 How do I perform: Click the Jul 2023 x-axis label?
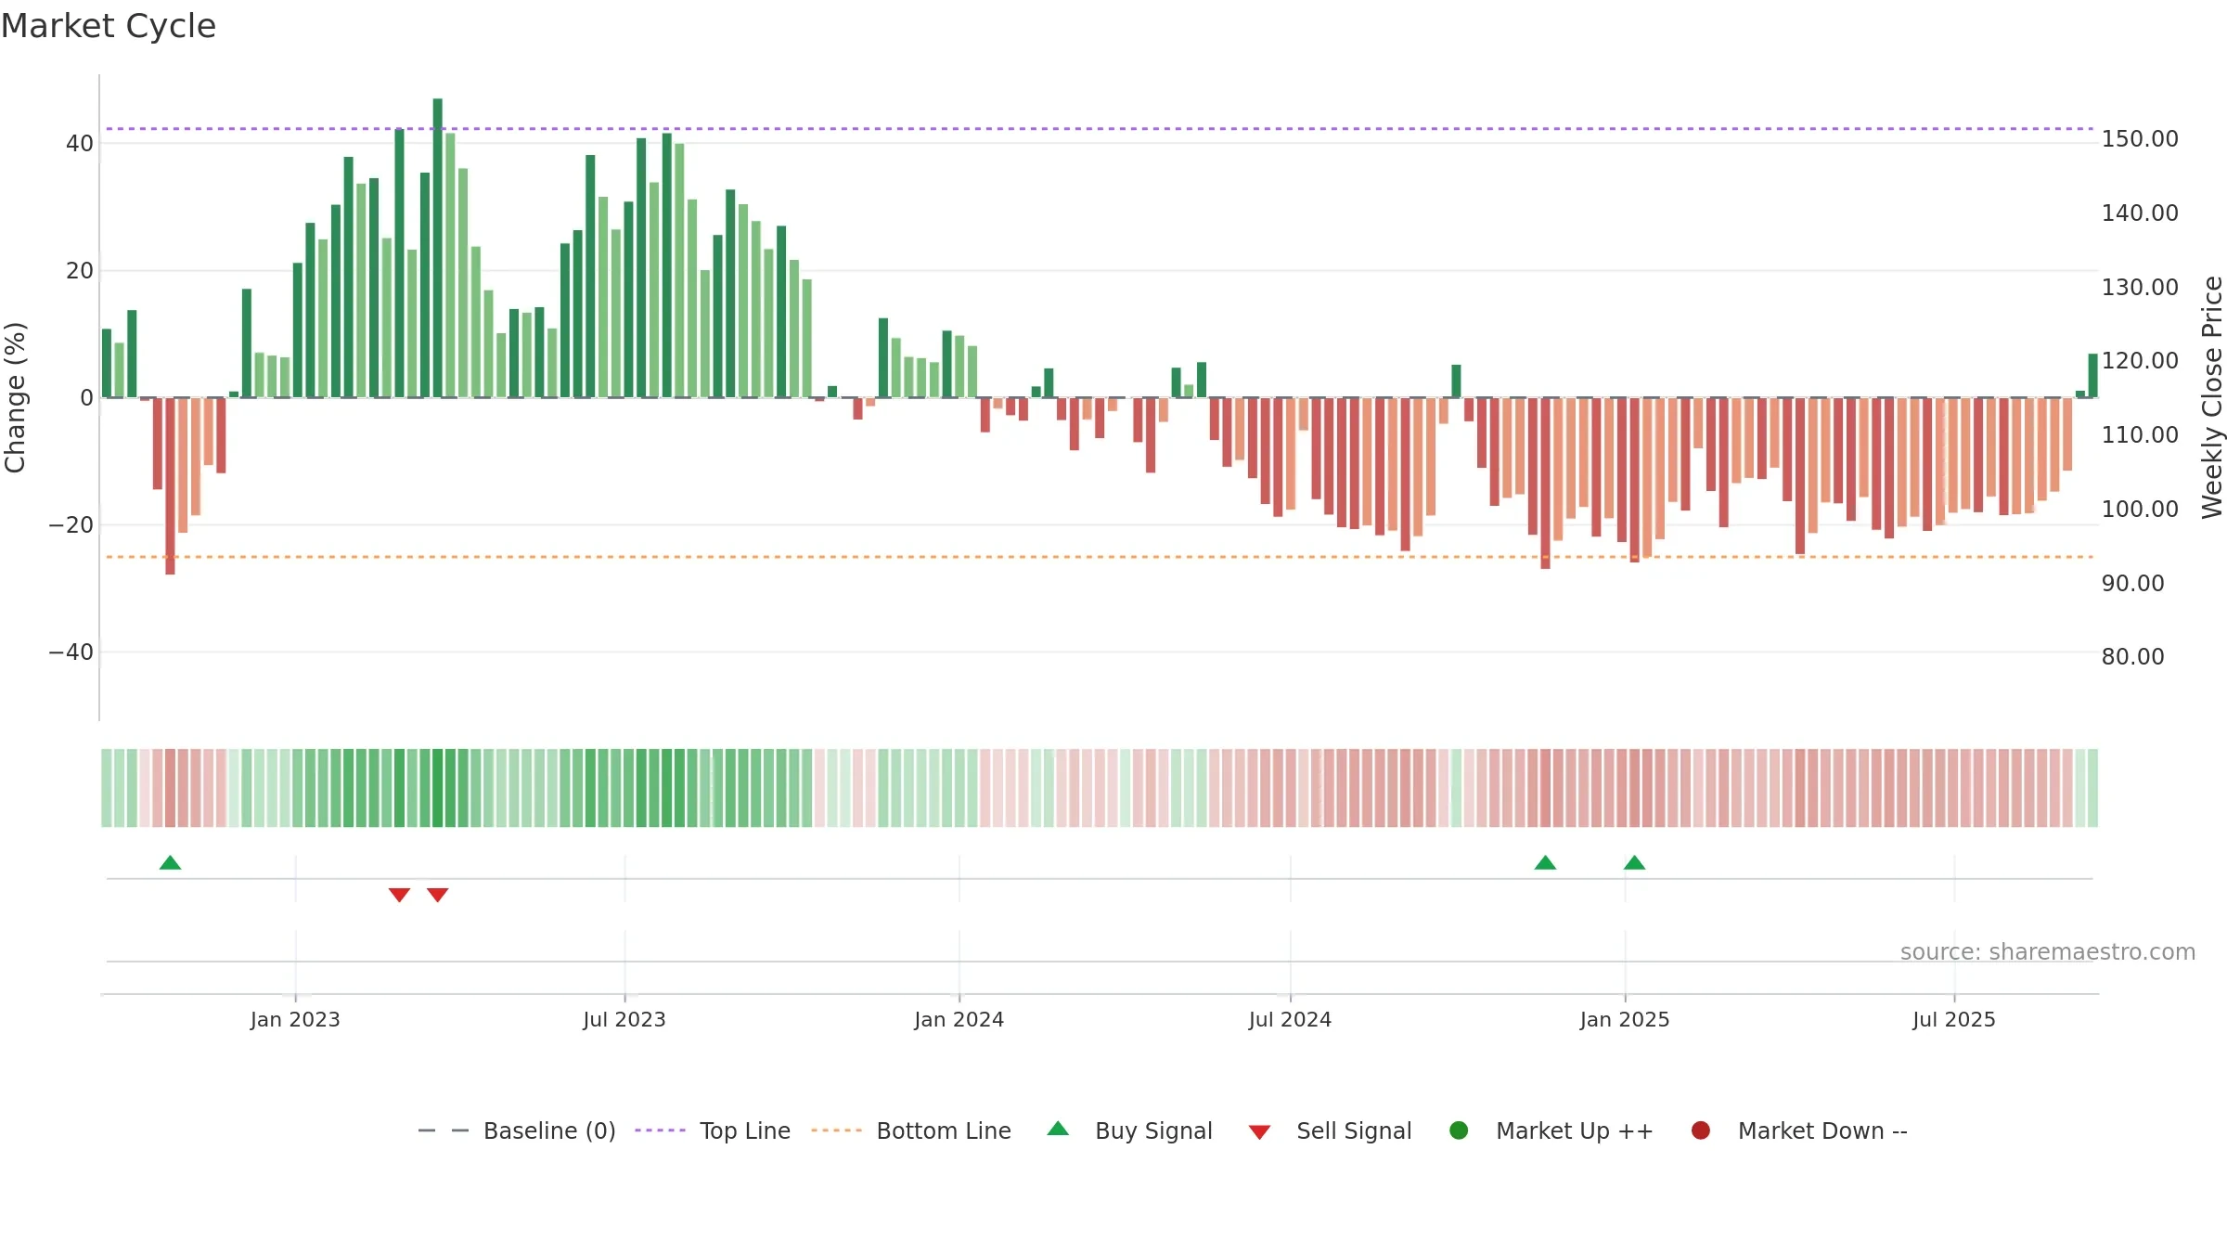pos(624,1019)
